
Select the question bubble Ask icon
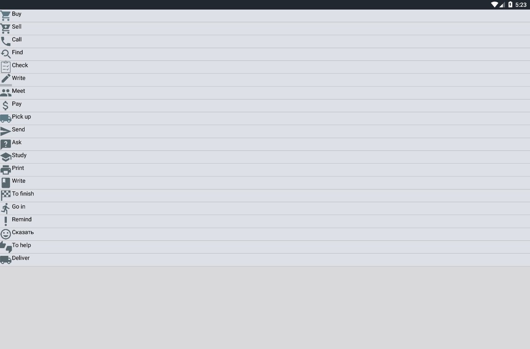[5, 144]
